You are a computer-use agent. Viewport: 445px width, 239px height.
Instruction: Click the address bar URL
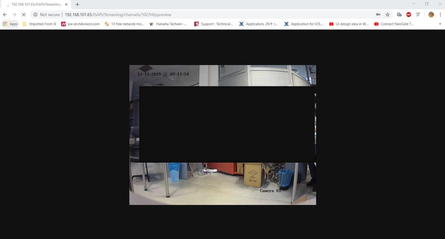click(118, 15)
